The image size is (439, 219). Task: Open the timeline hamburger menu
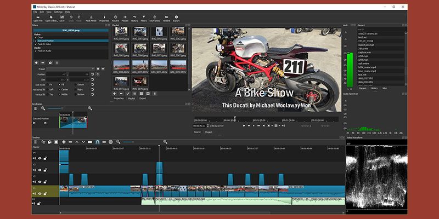(x=36, y=142)
